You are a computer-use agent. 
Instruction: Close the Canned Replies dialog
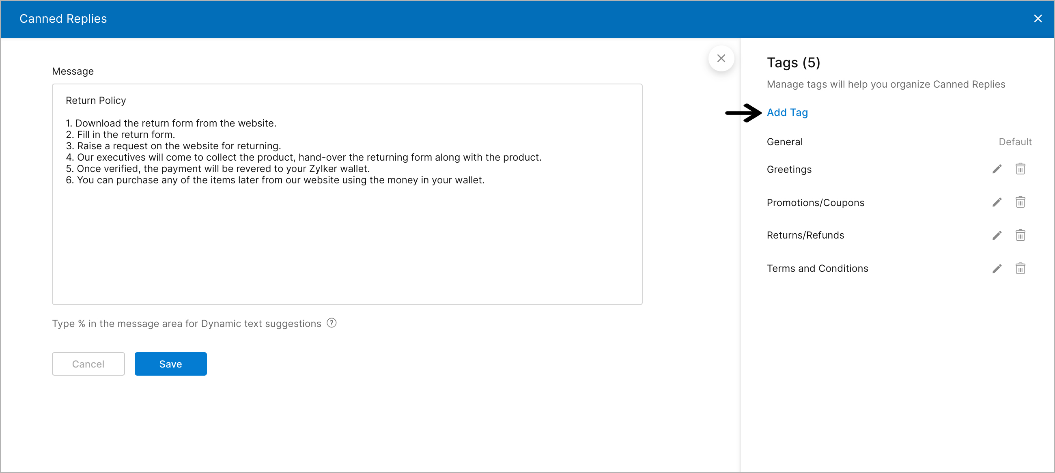[x=1038, y=18]
